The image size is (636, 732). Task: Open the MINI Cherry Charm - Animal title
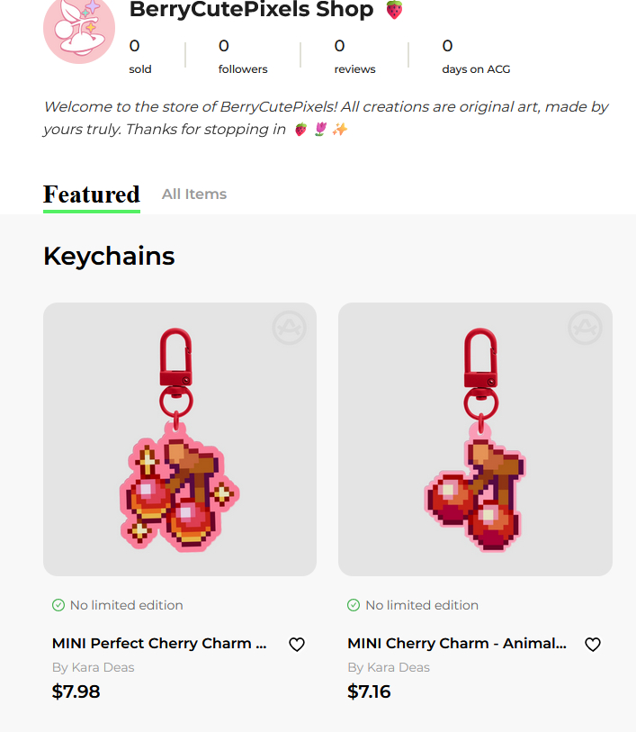click(457, 644)
